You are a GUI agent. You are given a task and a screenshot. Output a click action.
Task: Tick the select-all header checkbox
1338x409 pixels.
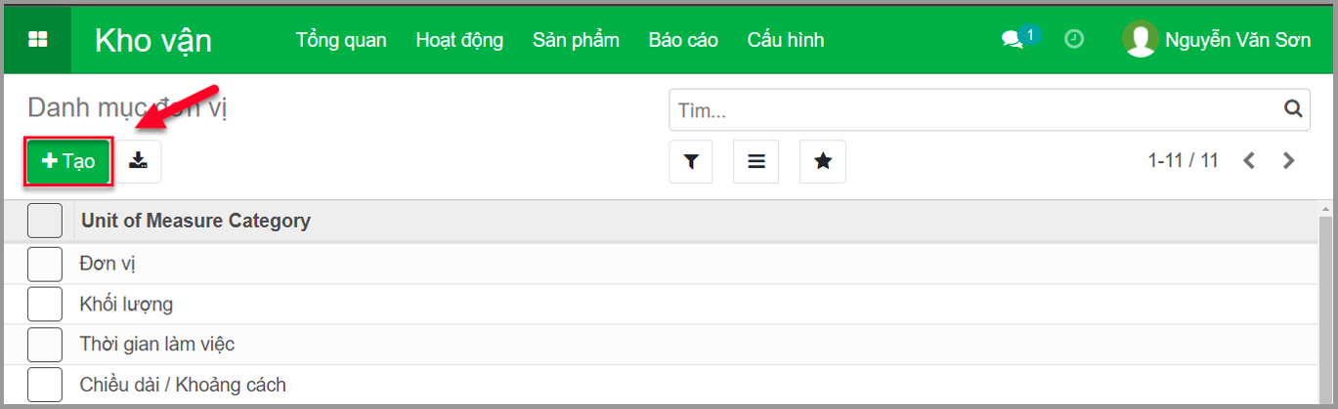45,222
